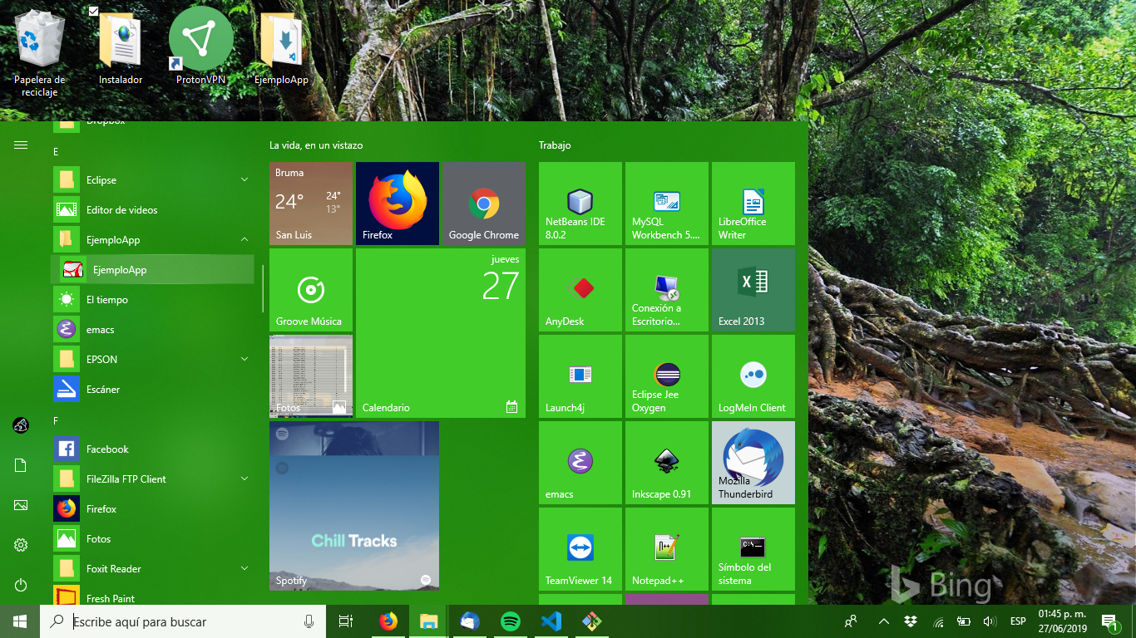Open Pictures from Start sidebar
The image size is (1136, 638).
[x=21, y=505]
